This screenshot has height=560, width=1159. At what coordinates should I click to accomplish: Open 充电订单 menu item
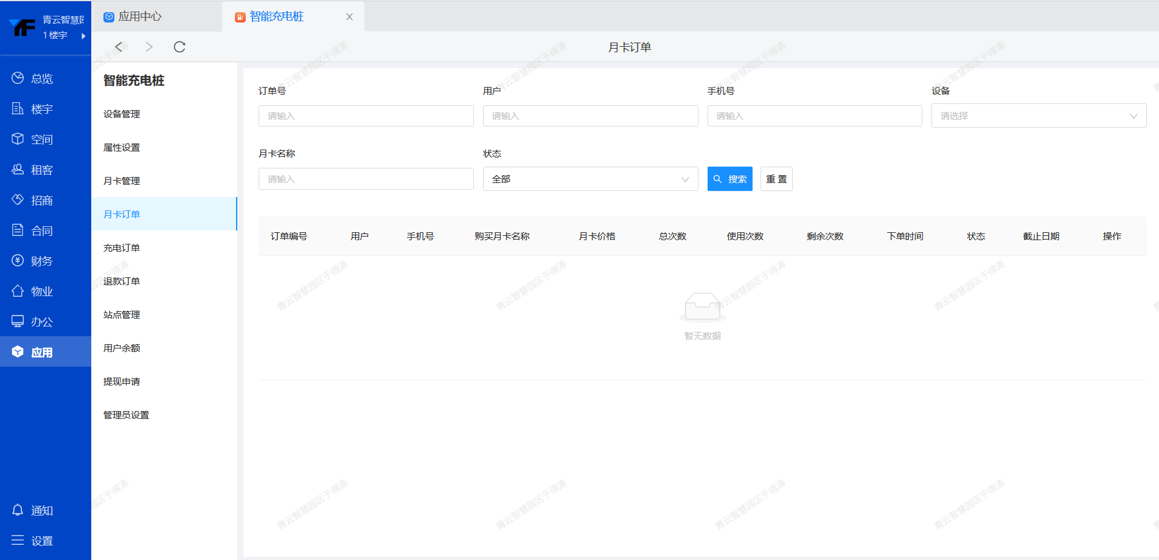(122, 247)
